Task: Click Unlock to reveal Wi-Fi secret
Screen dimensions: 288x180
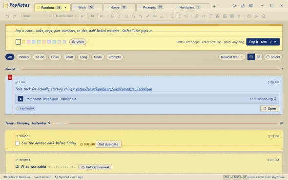Action: point(95,167)
